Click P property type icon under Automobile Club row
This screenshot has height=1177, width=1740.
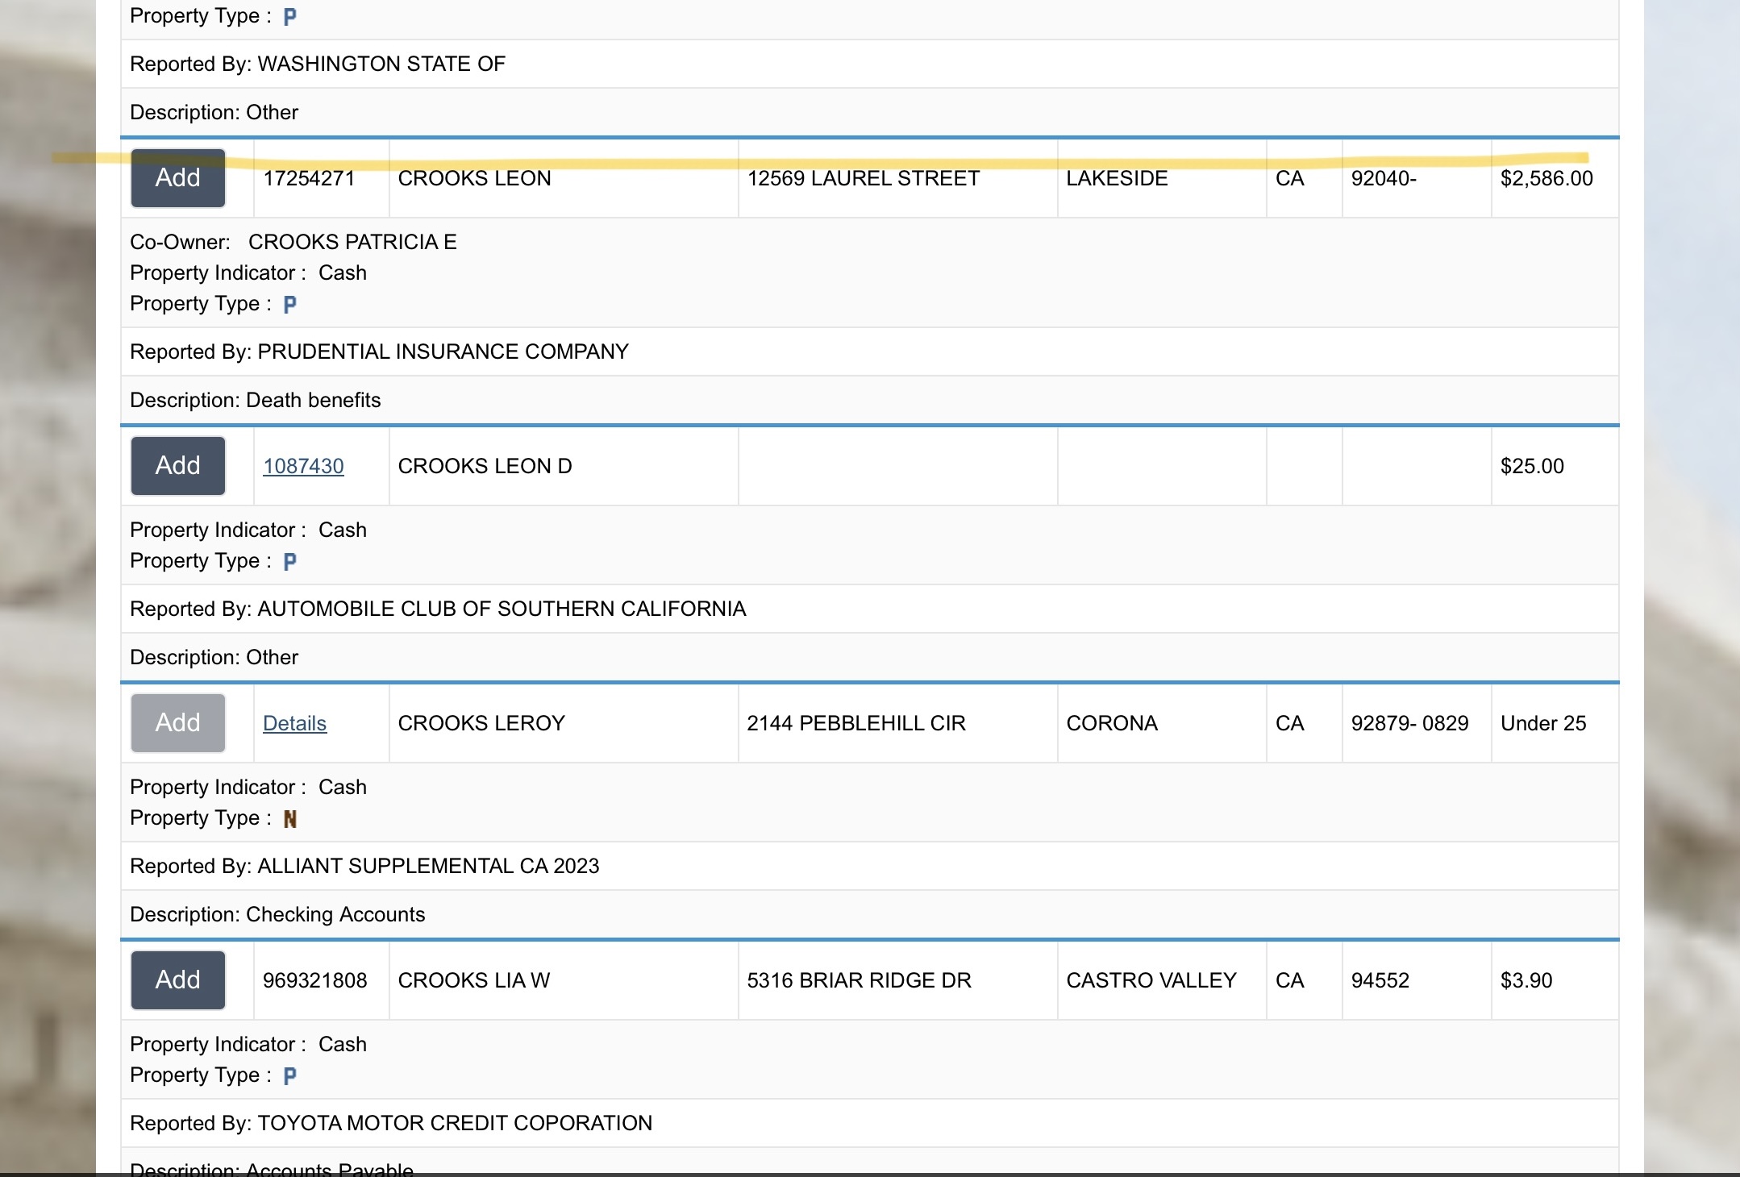pos(290,562)
